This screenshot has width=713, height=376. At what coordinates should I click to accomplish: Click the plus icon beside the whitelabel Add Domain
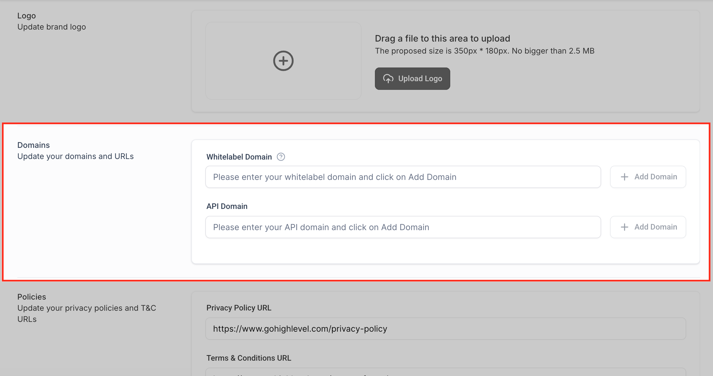click(x=624, y=177)
